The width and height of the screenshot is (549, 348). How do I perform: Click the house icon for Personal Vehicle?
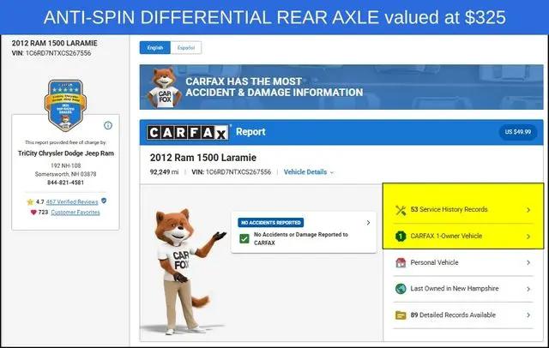[x=401, y=262]
